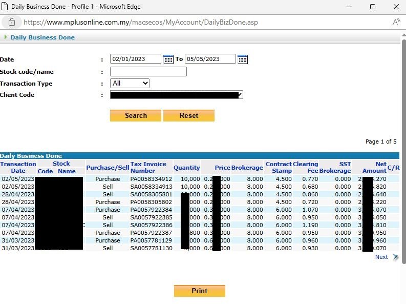Click the Daily Business Done table title bar
Screen dimensions: 406x304
(x=200, y=156)
